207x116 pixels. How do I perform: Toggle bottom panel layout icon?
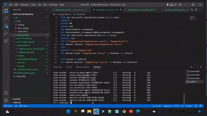(x=172, y=5)
